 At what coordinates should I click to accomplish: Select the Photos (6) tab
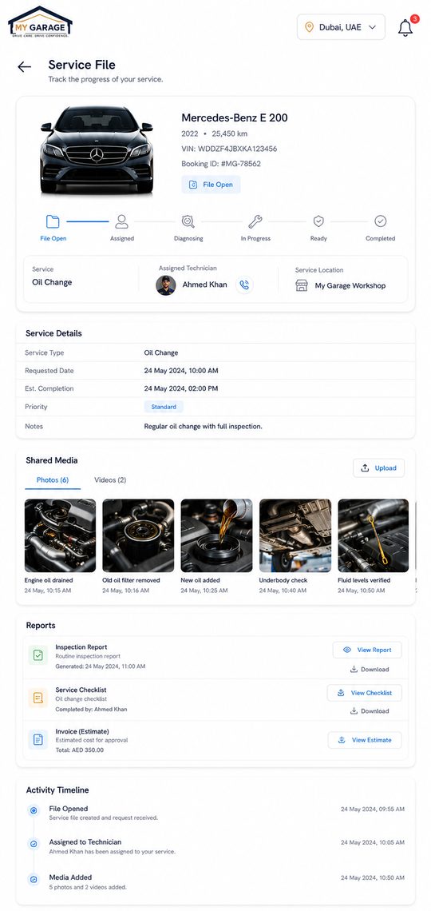53,480
